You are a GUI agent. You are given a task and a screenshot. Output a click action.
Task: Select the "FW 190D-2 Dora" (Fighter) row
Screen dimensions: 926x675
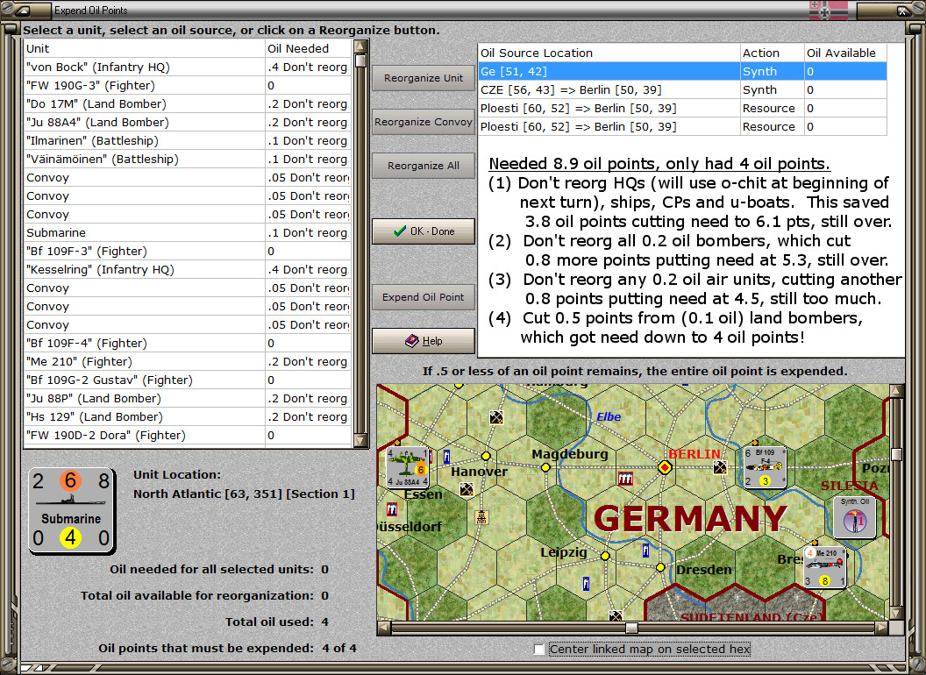(x=188, y=435)
